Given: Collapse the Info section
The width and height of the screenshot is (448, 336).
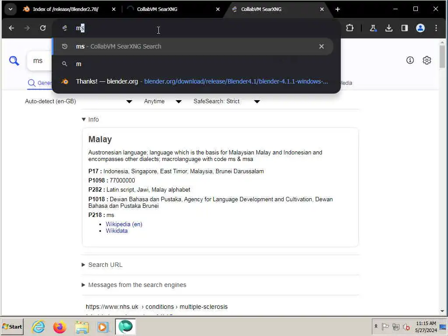Looking at the screenshot, I should click(x=90, y=119).
